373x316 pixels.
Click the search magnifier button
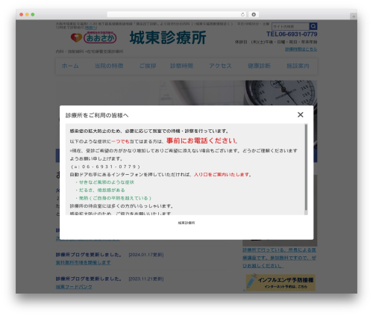313,26
